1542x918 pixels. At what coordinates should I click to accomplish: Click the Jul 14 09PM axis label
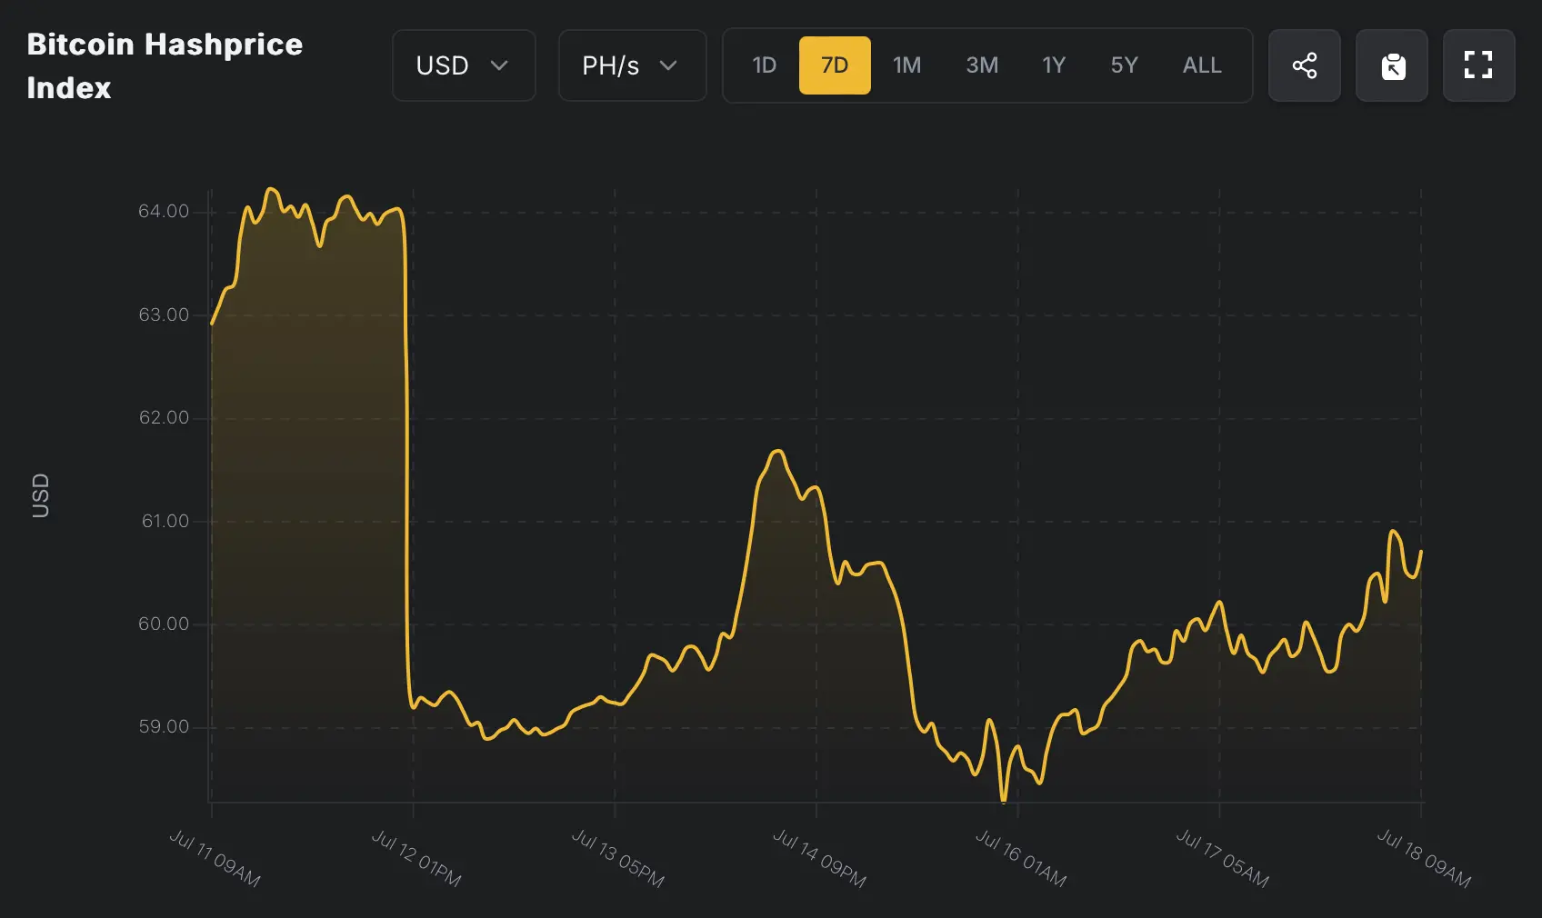coord(819,858)
